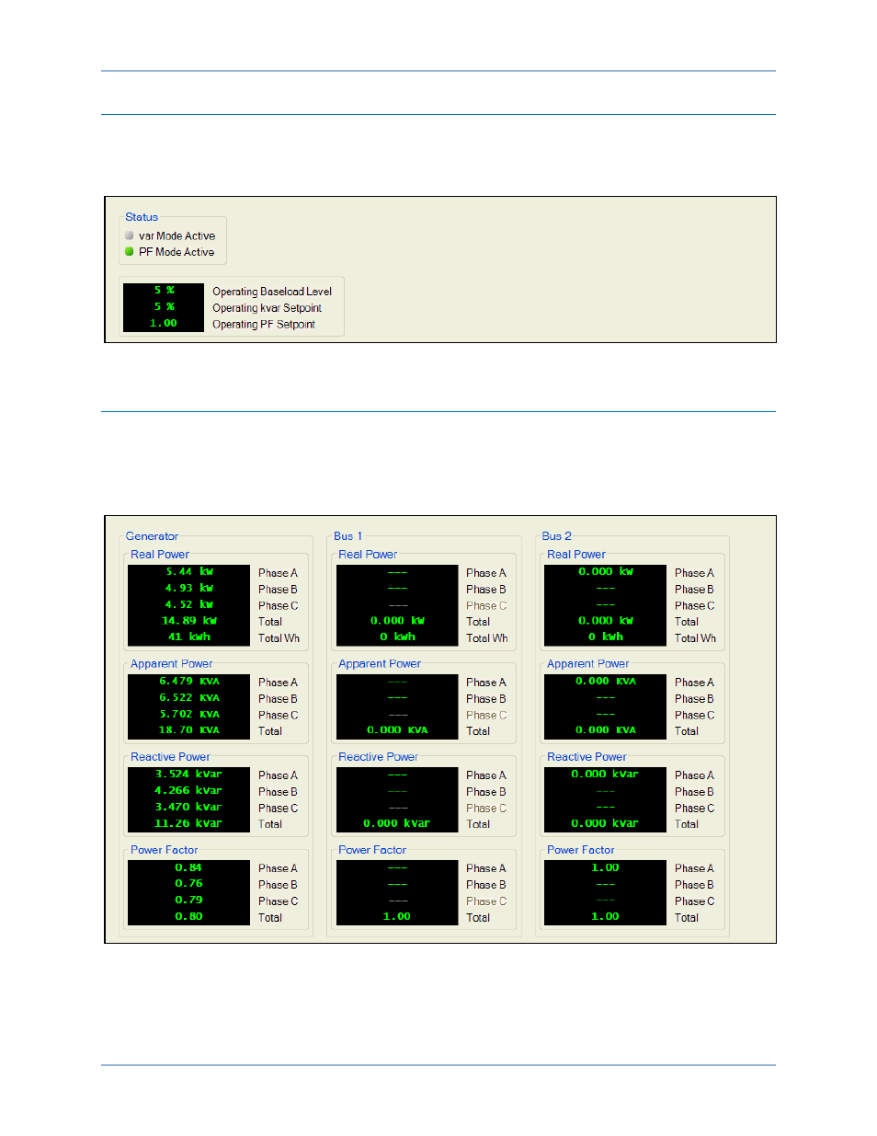Click the 6.479 kVA apparent power value
The image size is (877, 1136).
click(189, 682)
